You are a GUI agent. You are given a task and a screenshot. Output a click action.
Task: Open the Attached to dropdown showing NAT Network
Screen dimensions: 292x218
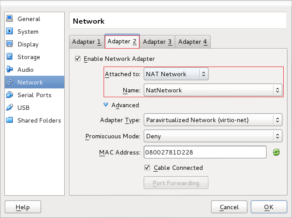(176, 74)
